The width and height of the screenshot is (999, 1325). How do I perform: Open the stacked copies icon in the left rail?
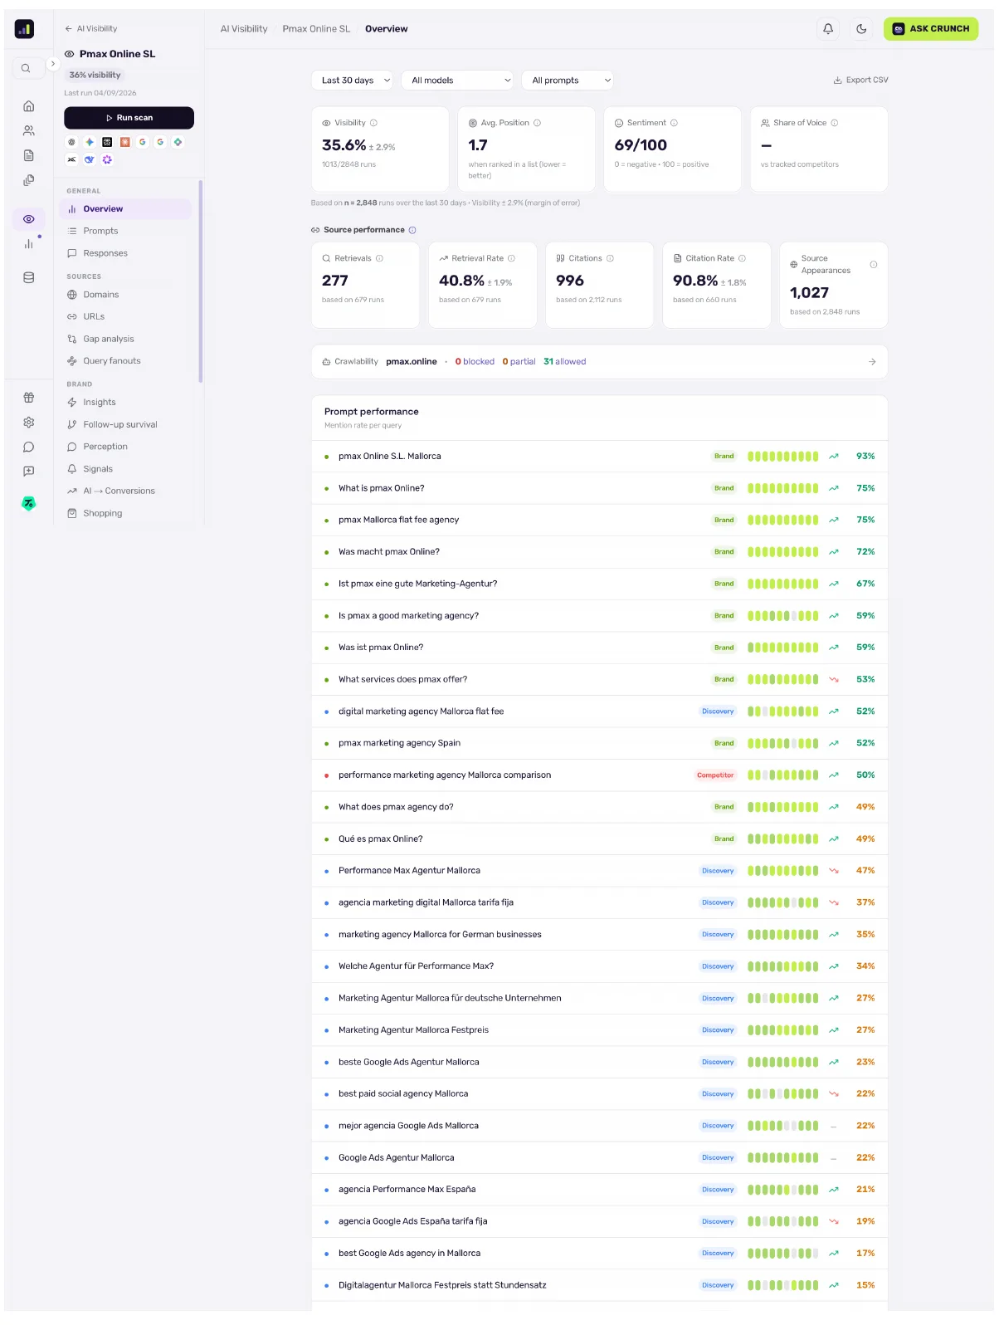pos(29,180)
